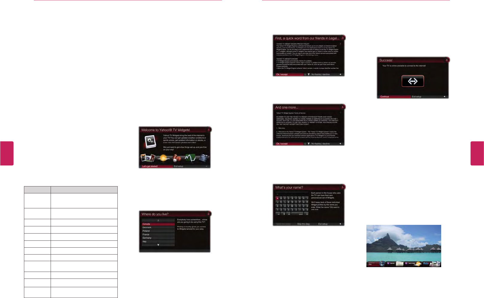Select the sports balls icon in Welcome panel
This screenshot has width=484, height=298.
177,158
